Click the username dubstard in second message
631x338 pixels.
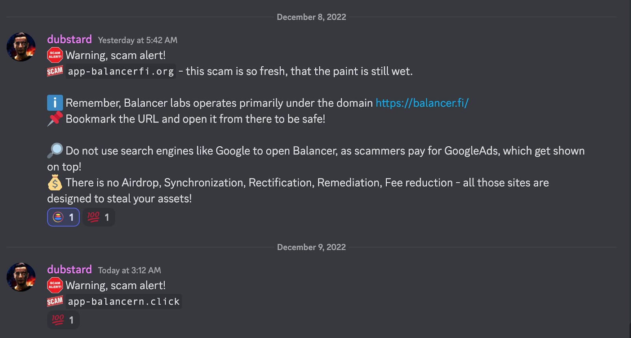tap(69, 270)
